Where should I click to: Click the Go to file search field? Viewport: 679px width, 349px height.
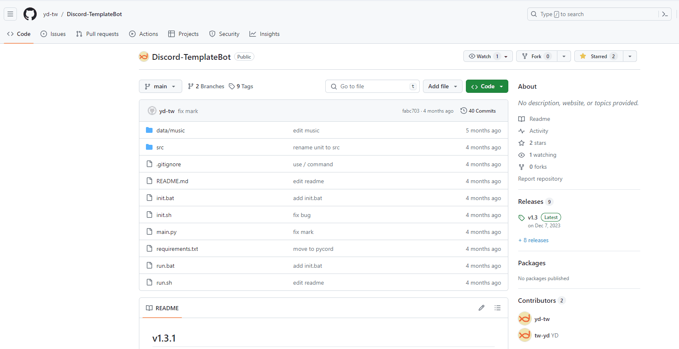coord(372,86)
